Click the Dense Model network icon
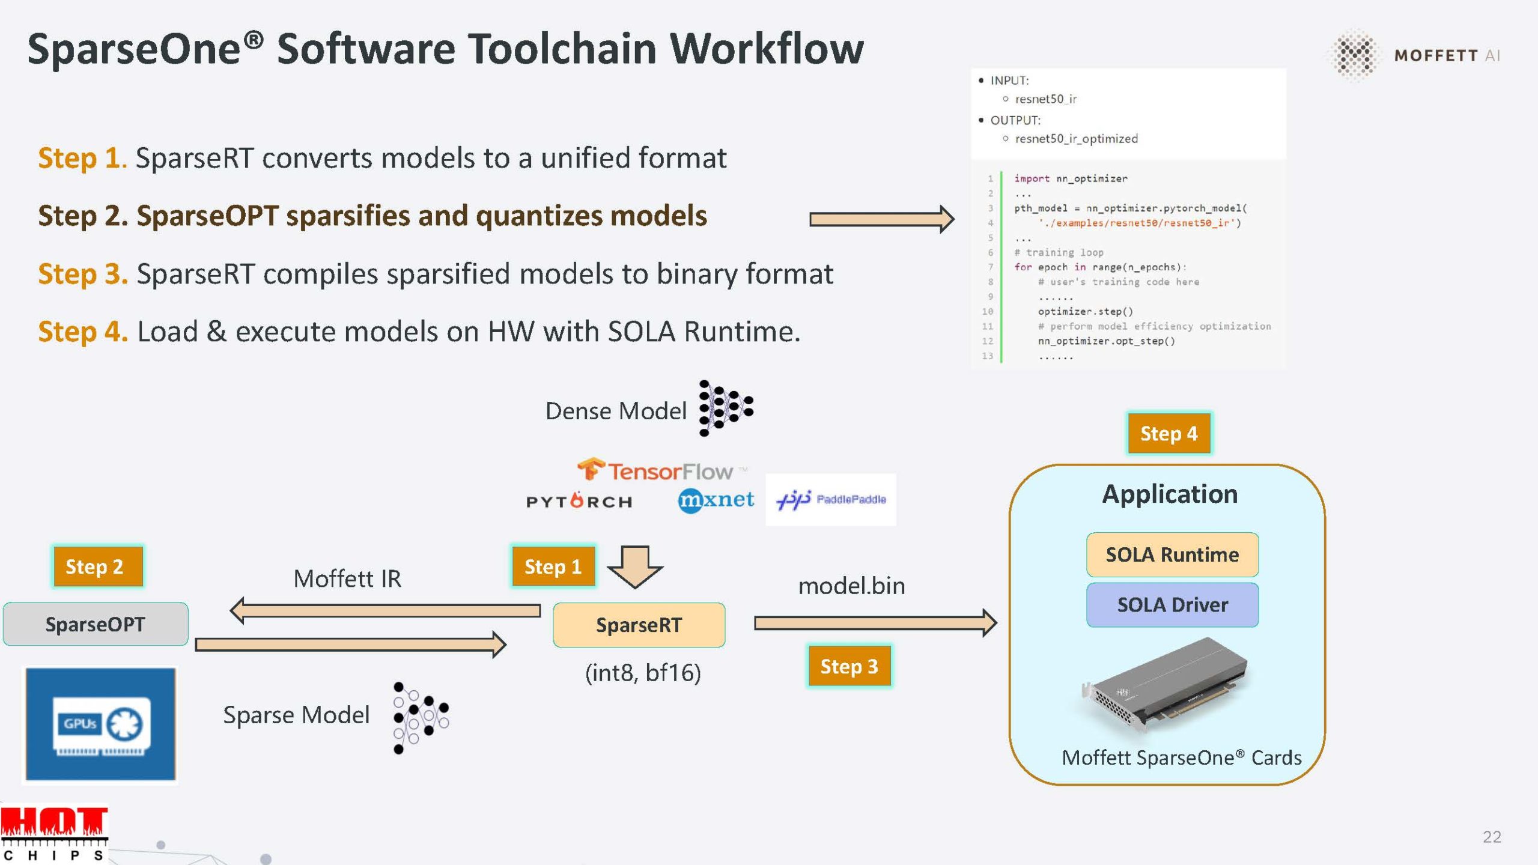This screenshot has height=865, width=1538. click(726, 408)
